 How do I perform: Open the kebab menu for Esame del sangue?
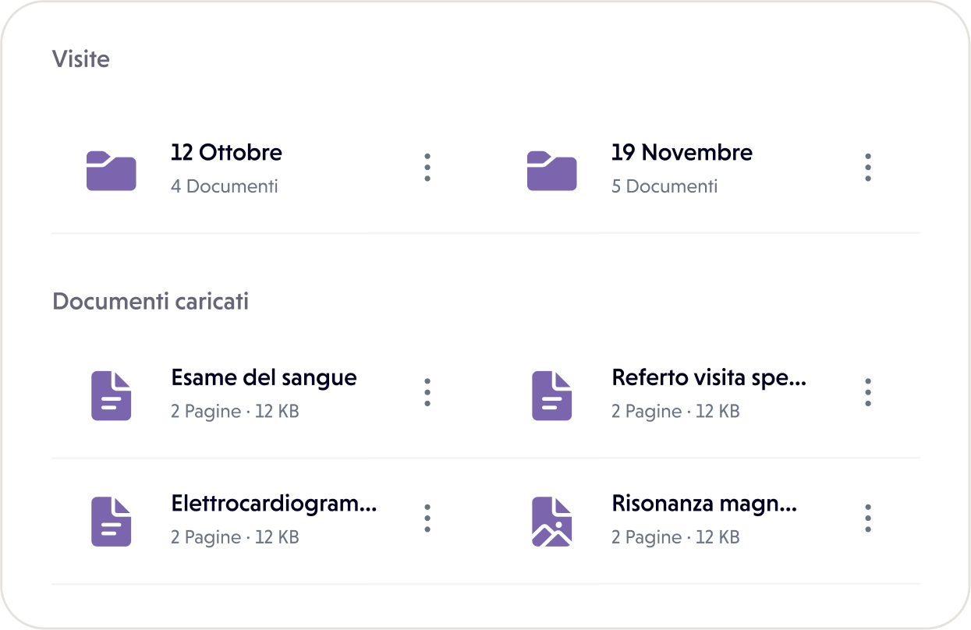[427, 393]
